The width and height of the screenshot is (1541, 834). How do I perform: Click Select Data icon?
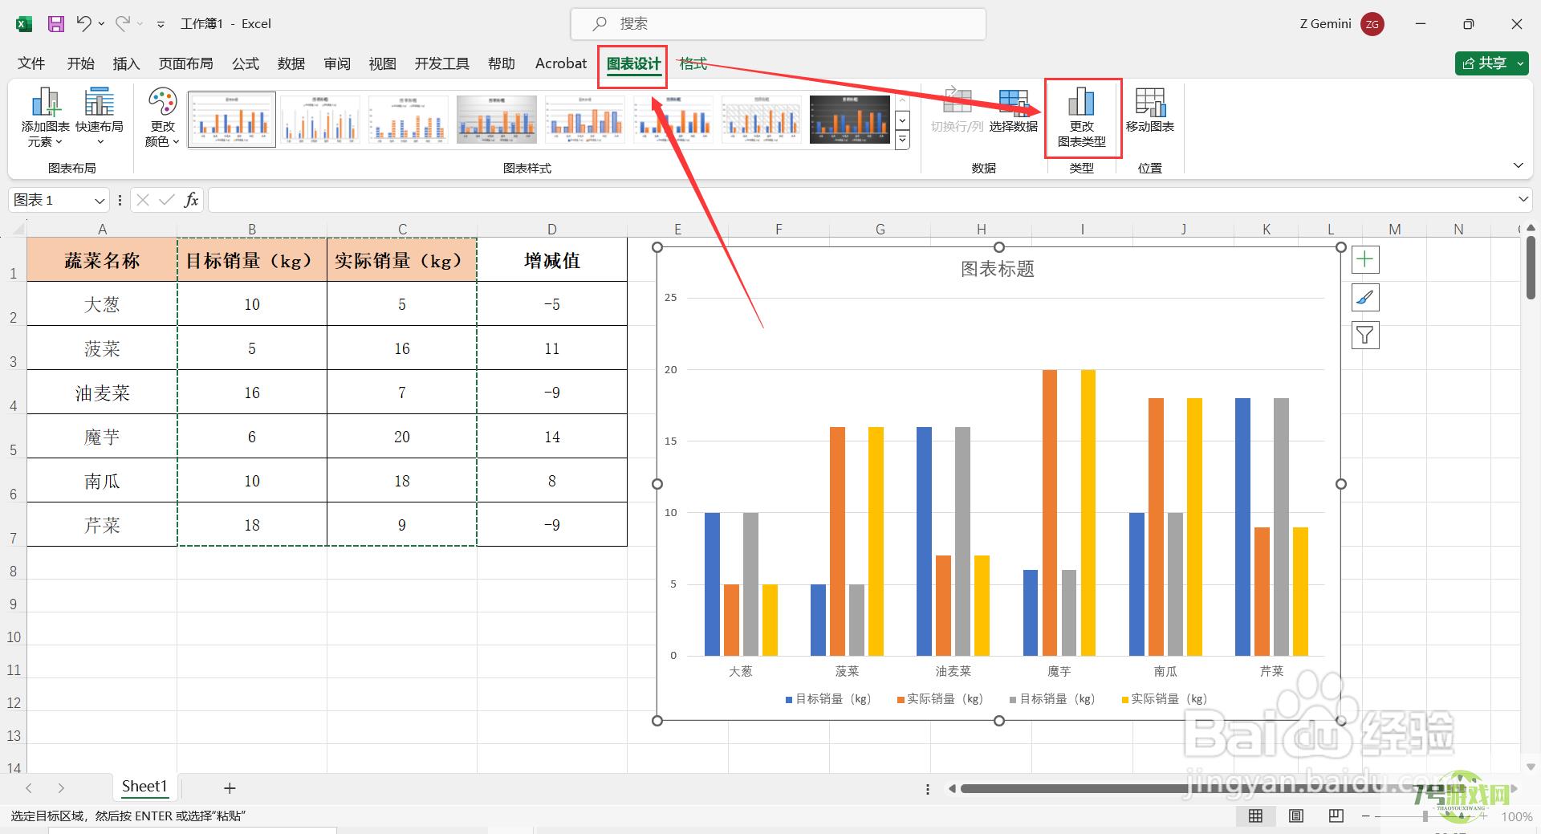tap(1013, 110)
